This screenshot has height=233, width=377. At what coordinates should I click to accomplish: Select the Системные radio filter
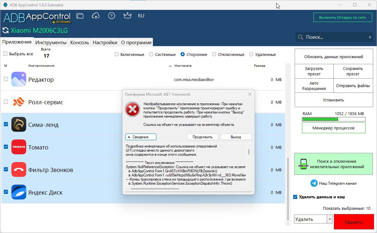[x=151, y=54]
